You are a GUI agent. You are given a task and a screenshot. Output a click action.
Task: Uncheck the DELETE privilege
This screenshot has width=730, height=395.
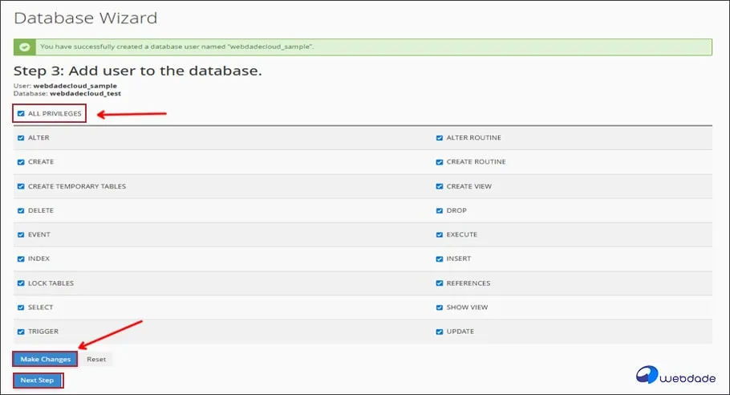point(21,210)
